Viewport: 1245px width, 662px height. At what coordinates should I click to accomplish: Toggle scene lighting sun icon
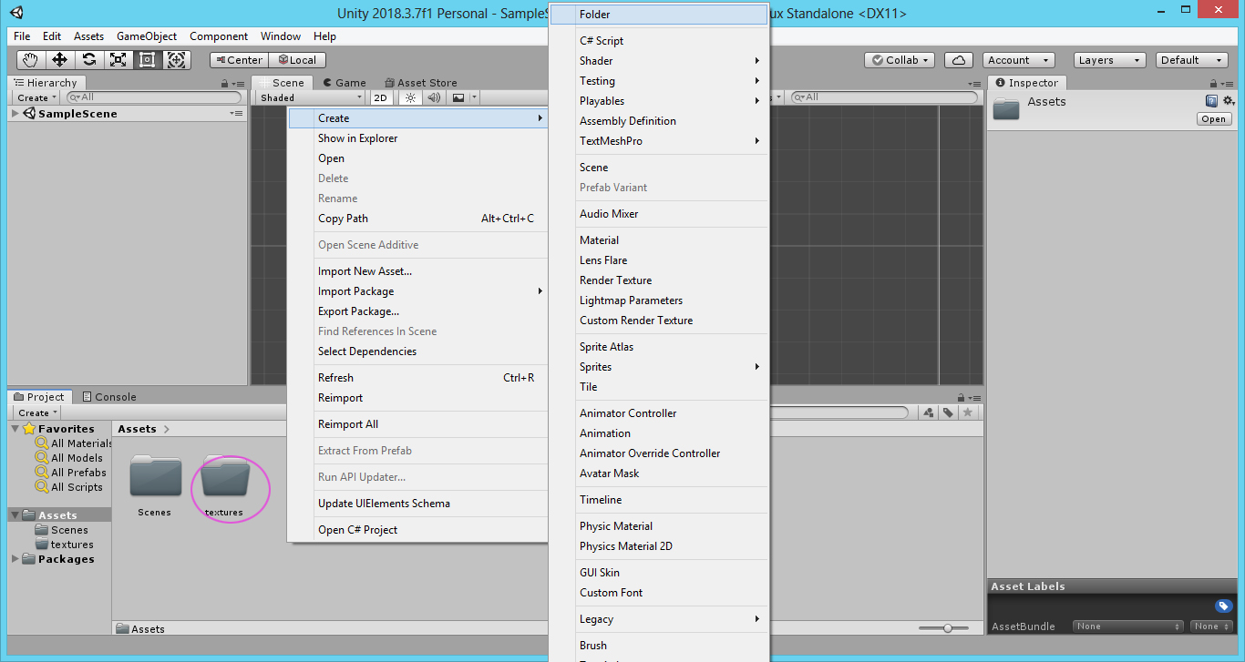410,97
